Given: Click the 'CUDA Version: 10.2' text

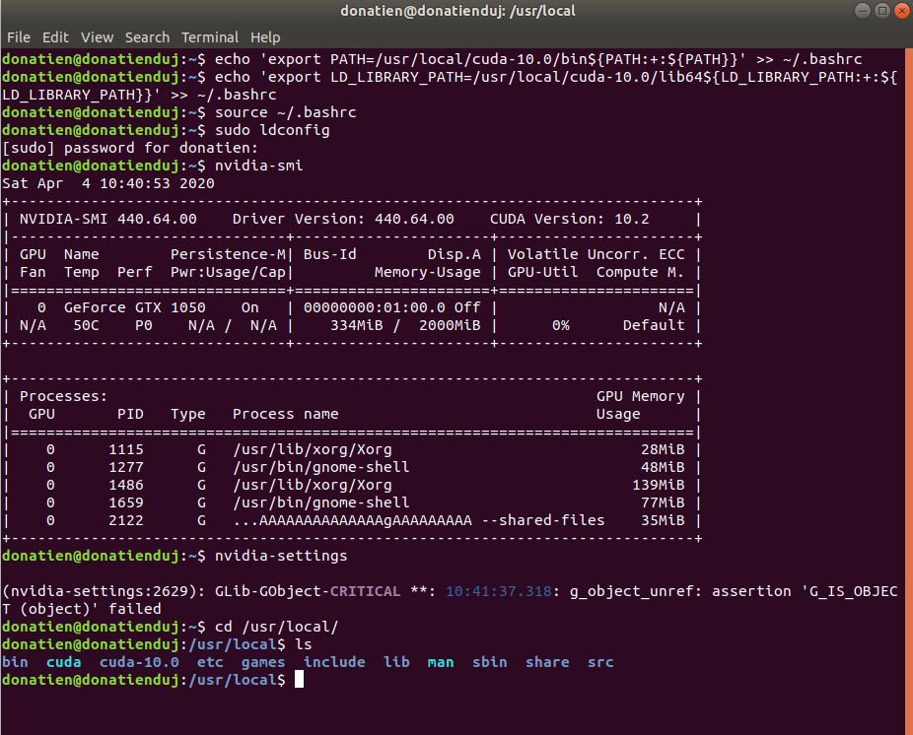Looking at the screenshot, I should [570, 219].
